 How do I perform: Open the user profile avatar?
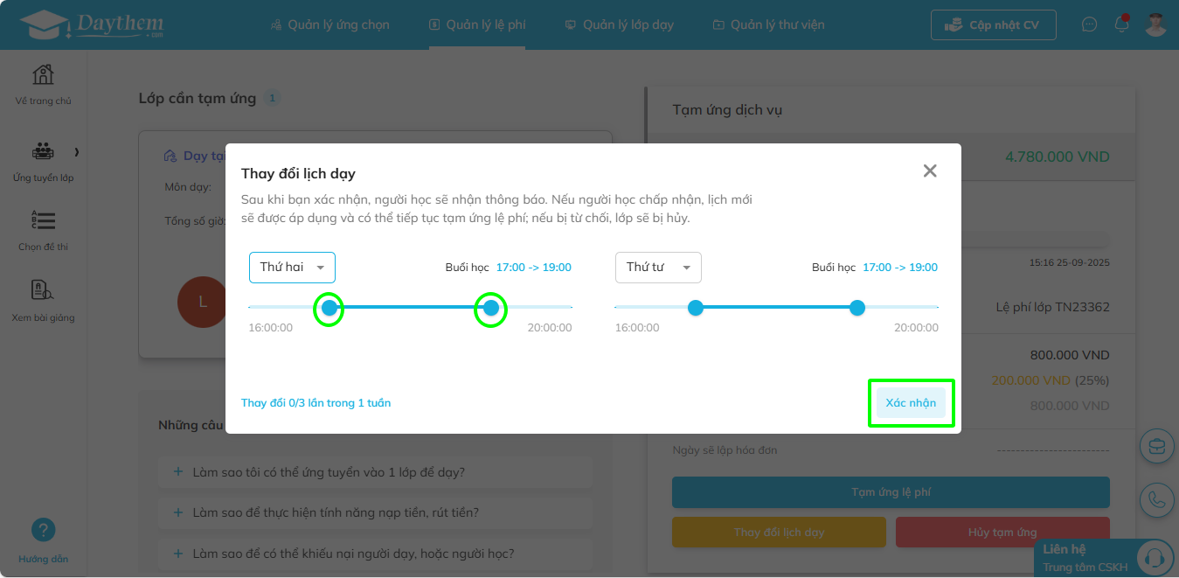[x=1156, y=24]
